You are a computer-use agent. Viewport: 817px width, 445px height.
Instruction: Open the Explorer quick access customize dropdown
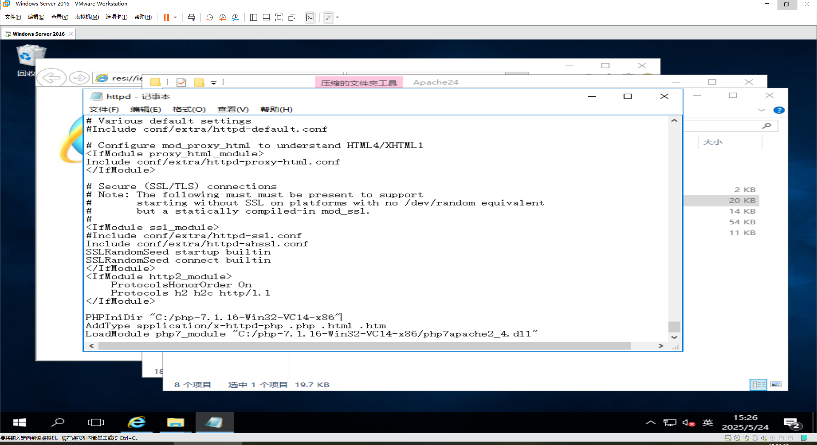coord(214,82)
